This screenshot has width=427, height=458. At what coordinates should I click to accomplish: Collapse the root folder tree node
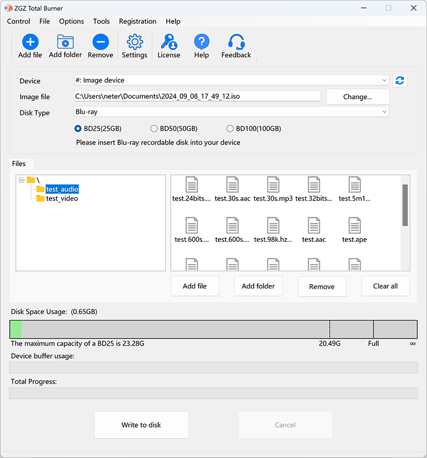(x=21, y=180)
